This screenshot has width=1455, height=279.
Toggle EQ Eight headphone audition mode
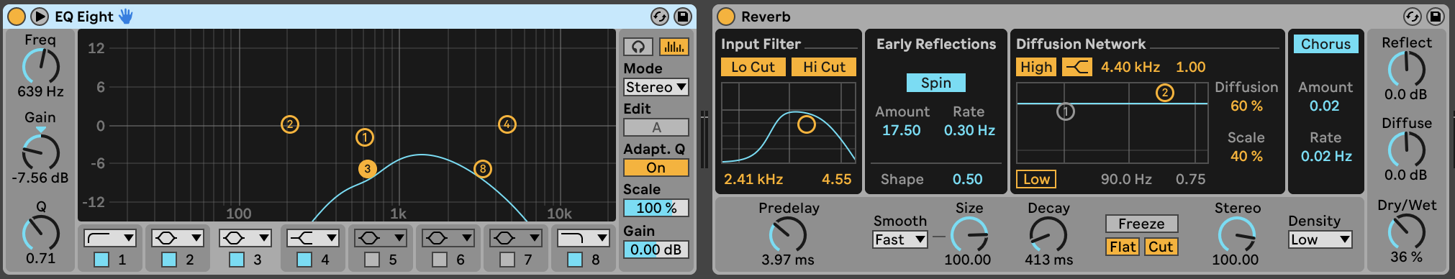[638, 47]
